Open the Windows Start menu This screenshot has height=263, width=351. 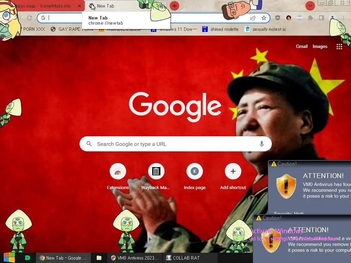click(x=9, y=258)
